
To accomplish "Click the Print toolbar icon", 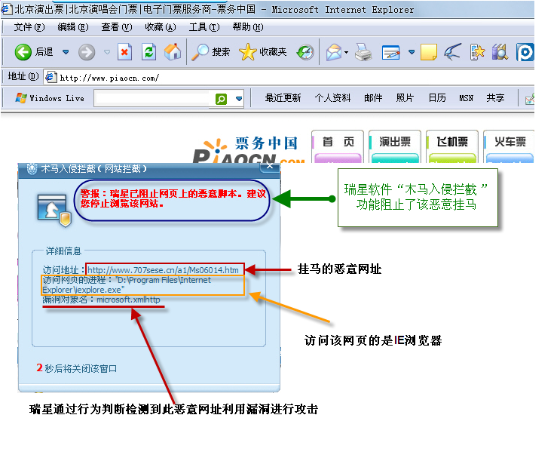I will coord(363,52).
